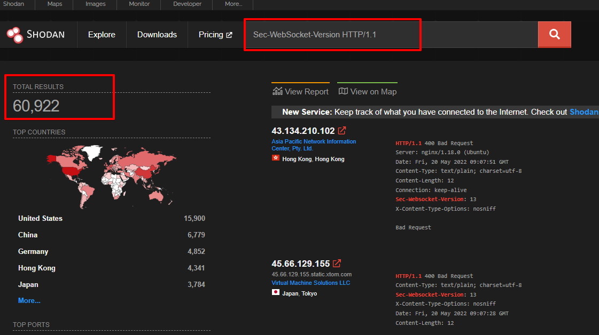599x335 pixels.
Task: Click the red search magnifier button
Action: (x=554, y=34)
